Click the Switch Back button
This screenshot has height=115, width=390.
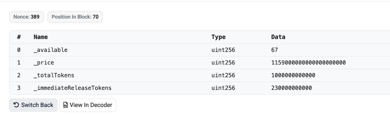(33, 105)
